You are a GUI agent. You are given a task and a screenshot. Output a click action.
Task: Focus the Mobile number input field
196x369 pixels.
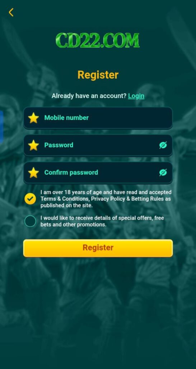(98, 118)
